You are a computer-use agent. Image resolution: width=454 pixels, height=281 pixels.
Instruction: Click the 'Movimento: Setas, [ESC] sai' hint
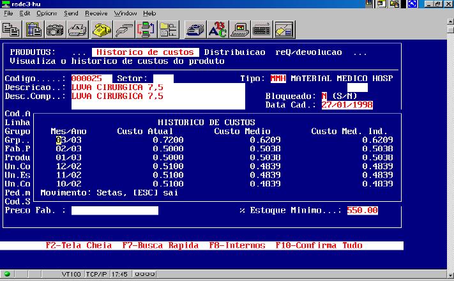coord(109,193)
